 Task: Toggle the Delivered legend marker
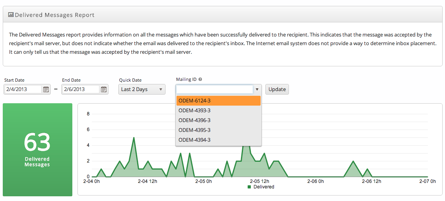[250, 187]
